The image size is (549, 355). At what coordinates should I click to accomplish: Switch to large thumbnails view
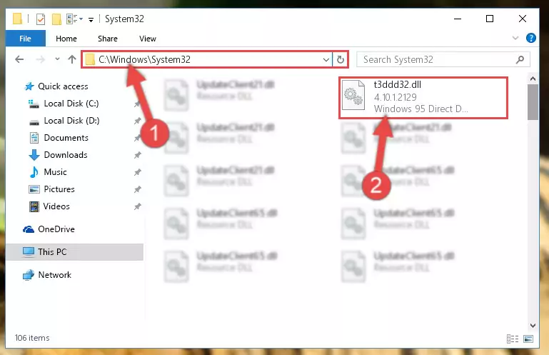coord(528,339)
